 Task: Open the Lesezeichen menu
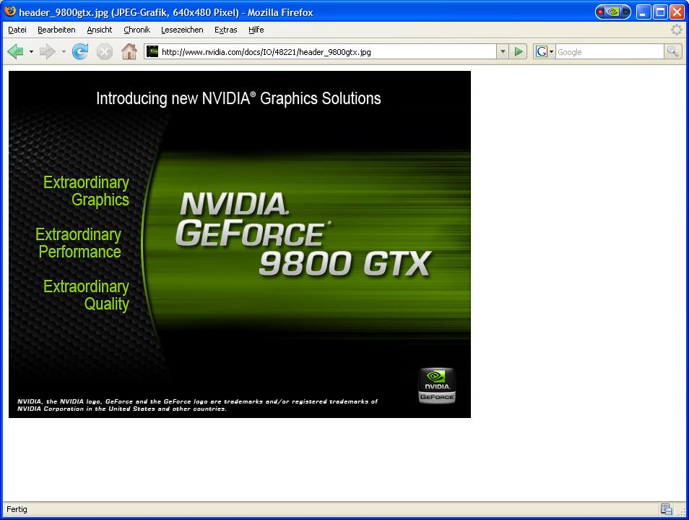pos(182,30)
